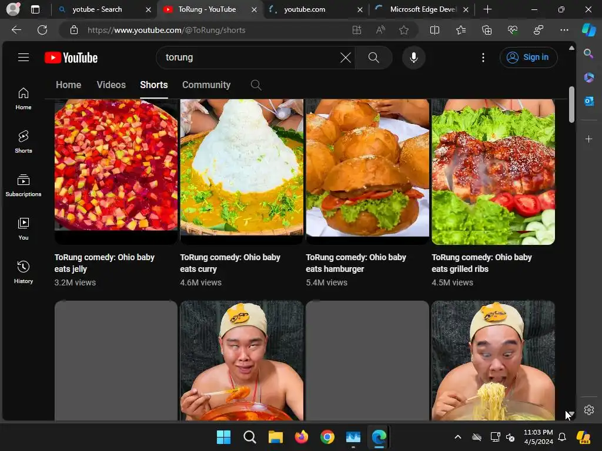
Task: Open Edge sidebar search icon
Action: coord(588,53)
